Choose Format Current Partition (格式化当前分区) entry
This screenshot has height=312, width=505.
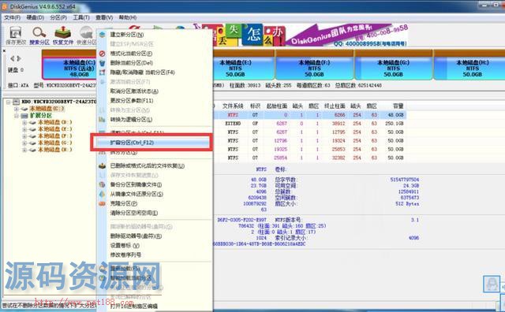[131, 54]
